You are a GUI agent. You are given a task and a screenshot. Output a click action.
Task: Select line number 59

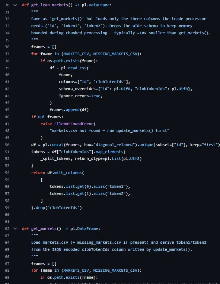point(7,208)
